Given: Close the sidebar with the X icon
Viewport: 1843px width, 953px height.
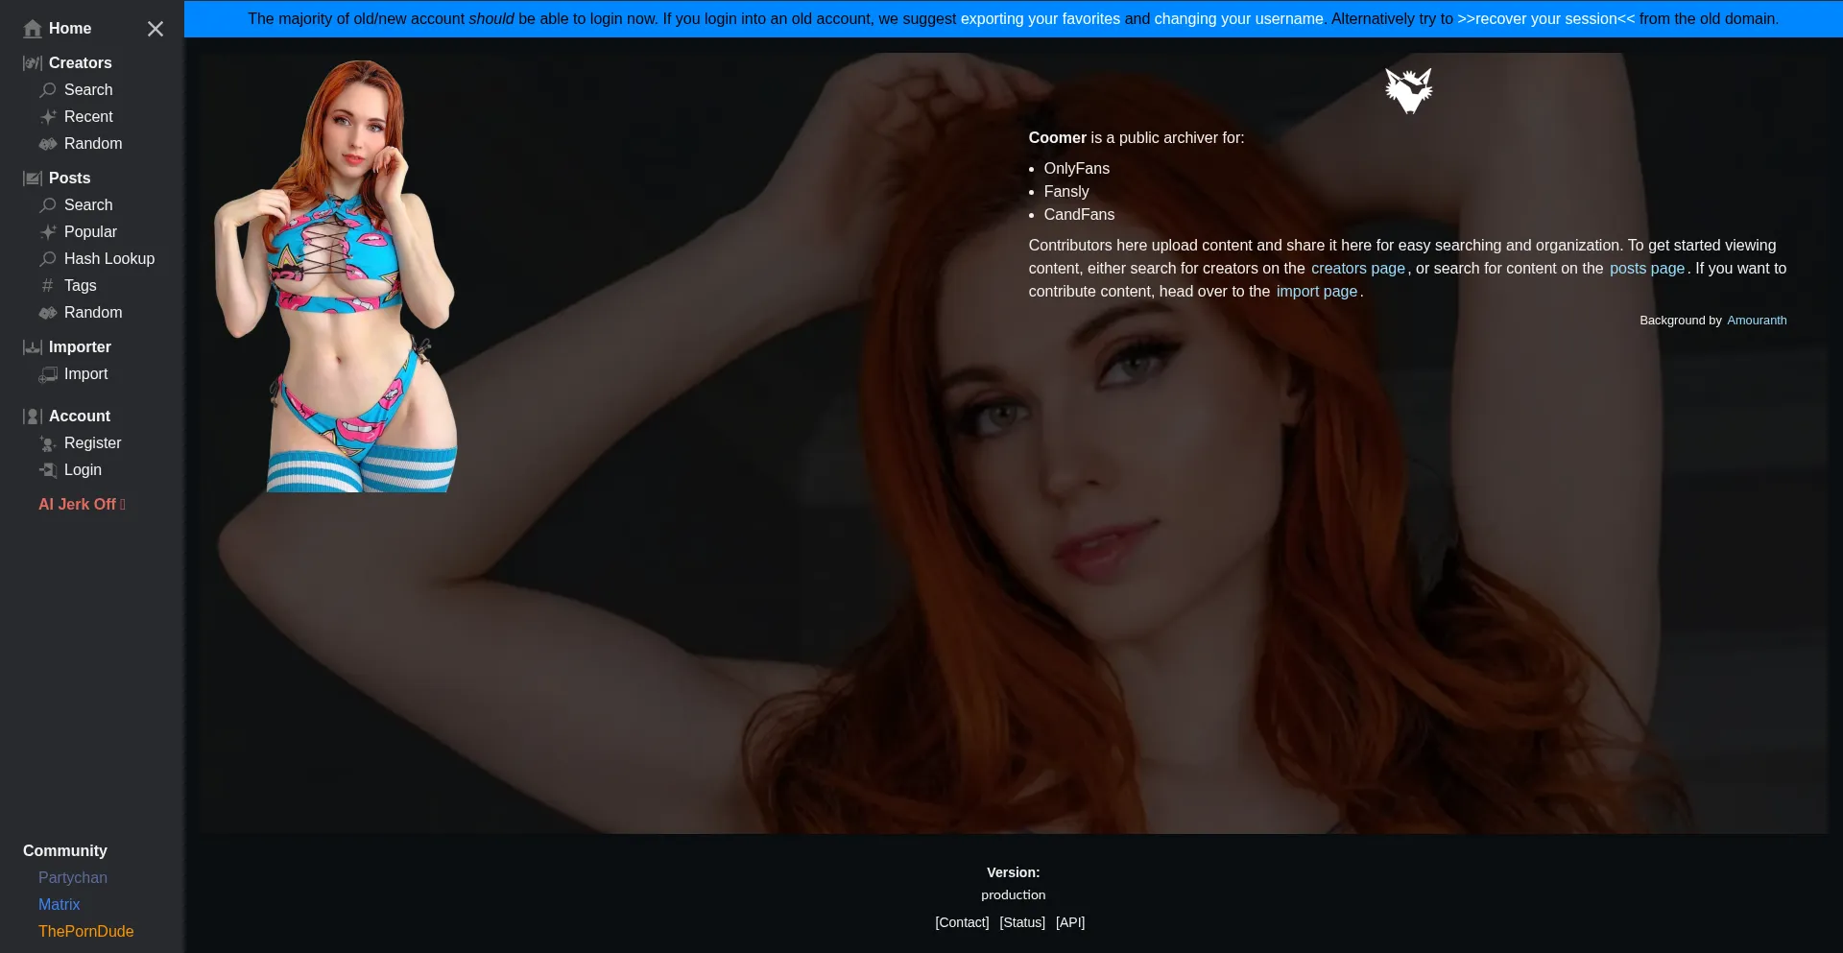Looking at the screenshot, I should (x=156, y=29).
